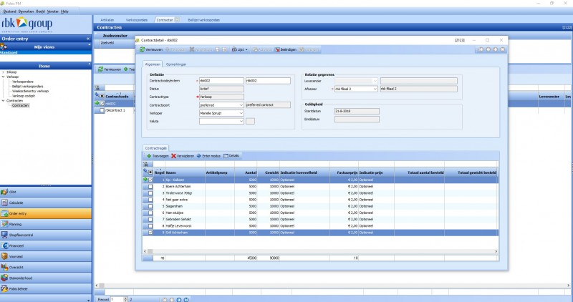Click the Naam column header
The height and width of the screenshot is (302, 573).
(x=185, y=172)
